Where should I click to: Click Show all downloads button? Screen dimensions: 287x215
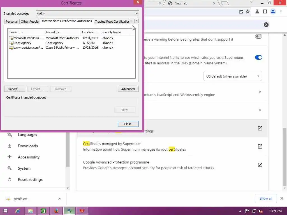pos(266,198)
